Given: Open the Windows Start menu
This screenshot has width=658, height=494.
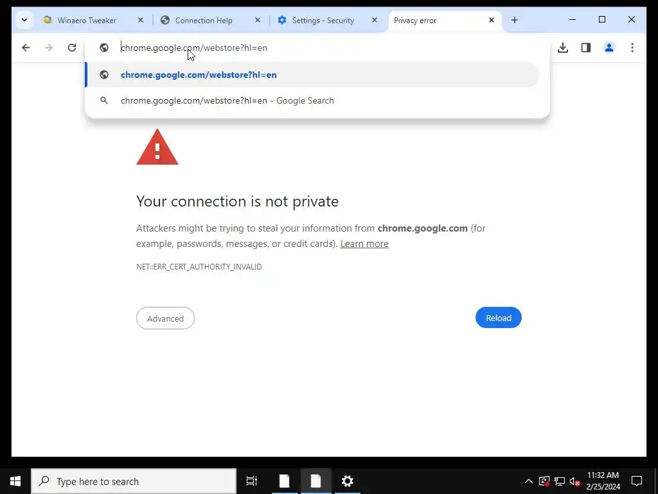Looking at the screenshot, I should [15, 481].
